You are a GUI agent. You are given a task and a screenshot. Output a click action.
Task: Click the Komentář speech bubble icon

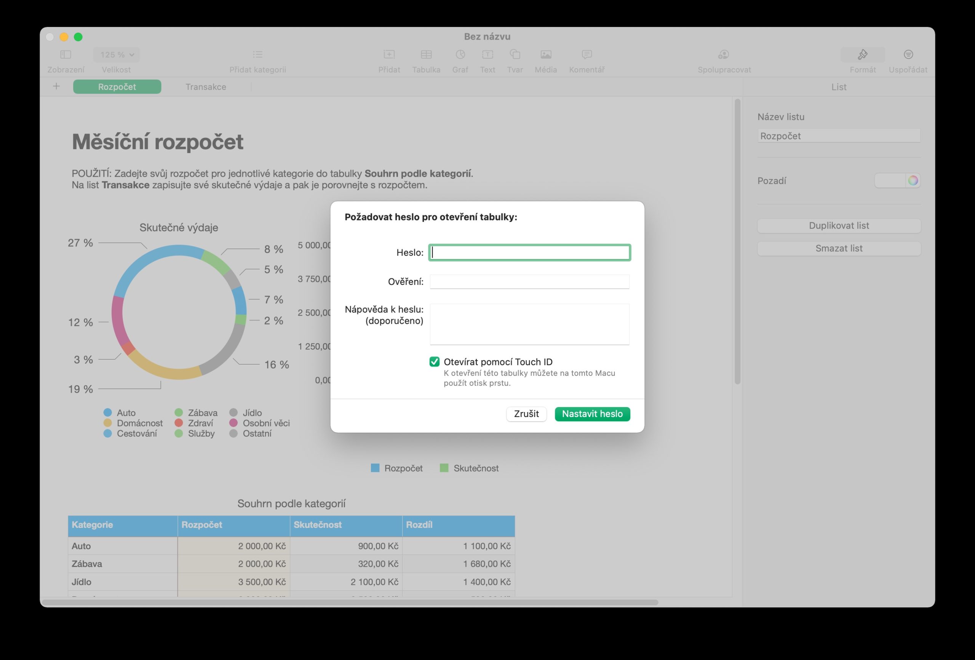587,54
